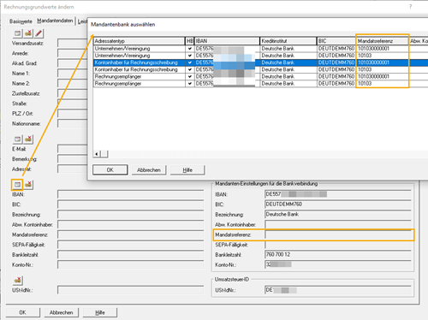Toggle HB checkbox for Rechnungsempfänger row 101030000001
This screenshot has width=428, height=320.
(x=190, y=76)
